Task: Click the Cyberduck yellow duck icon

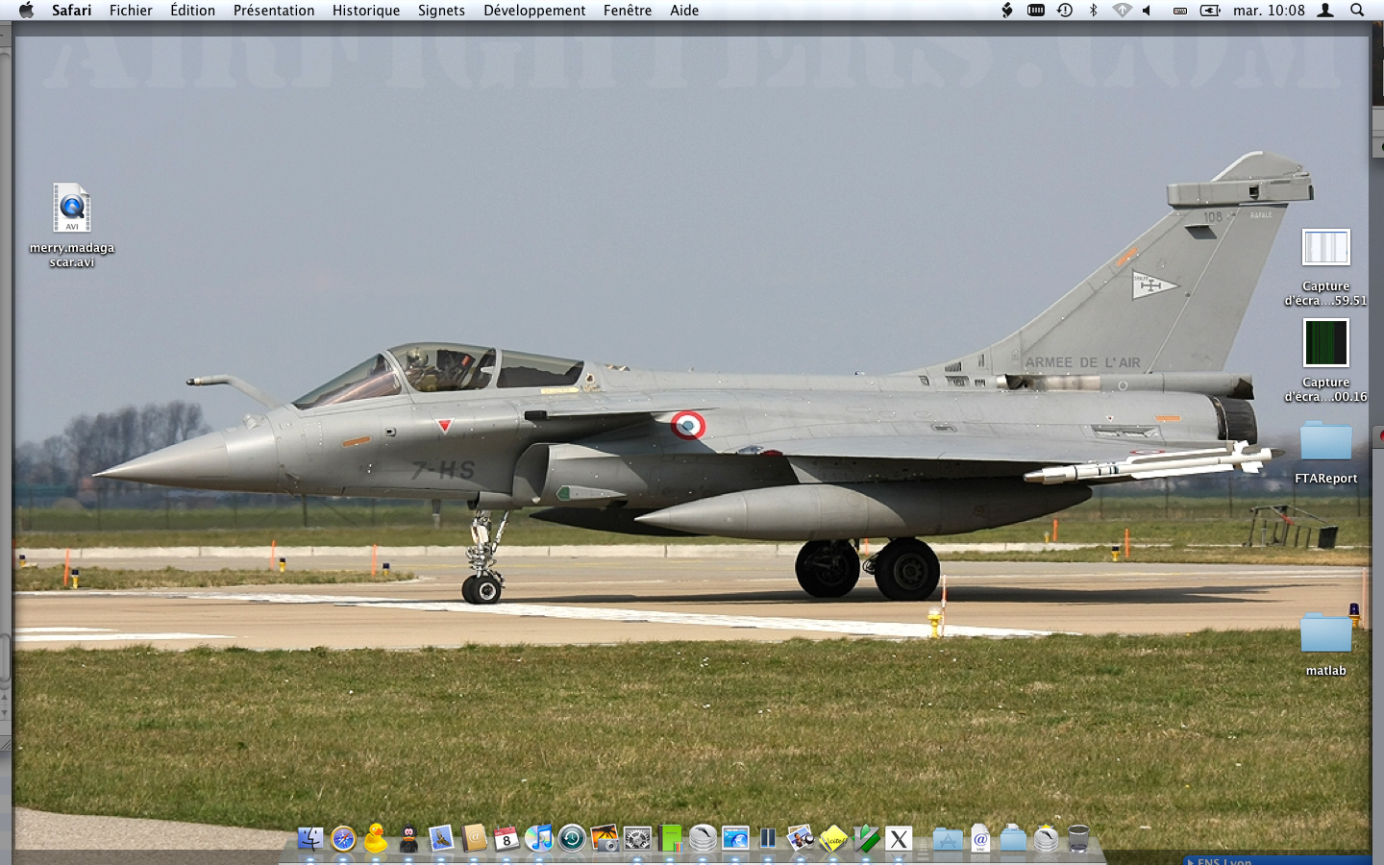Action: point(376,839)
